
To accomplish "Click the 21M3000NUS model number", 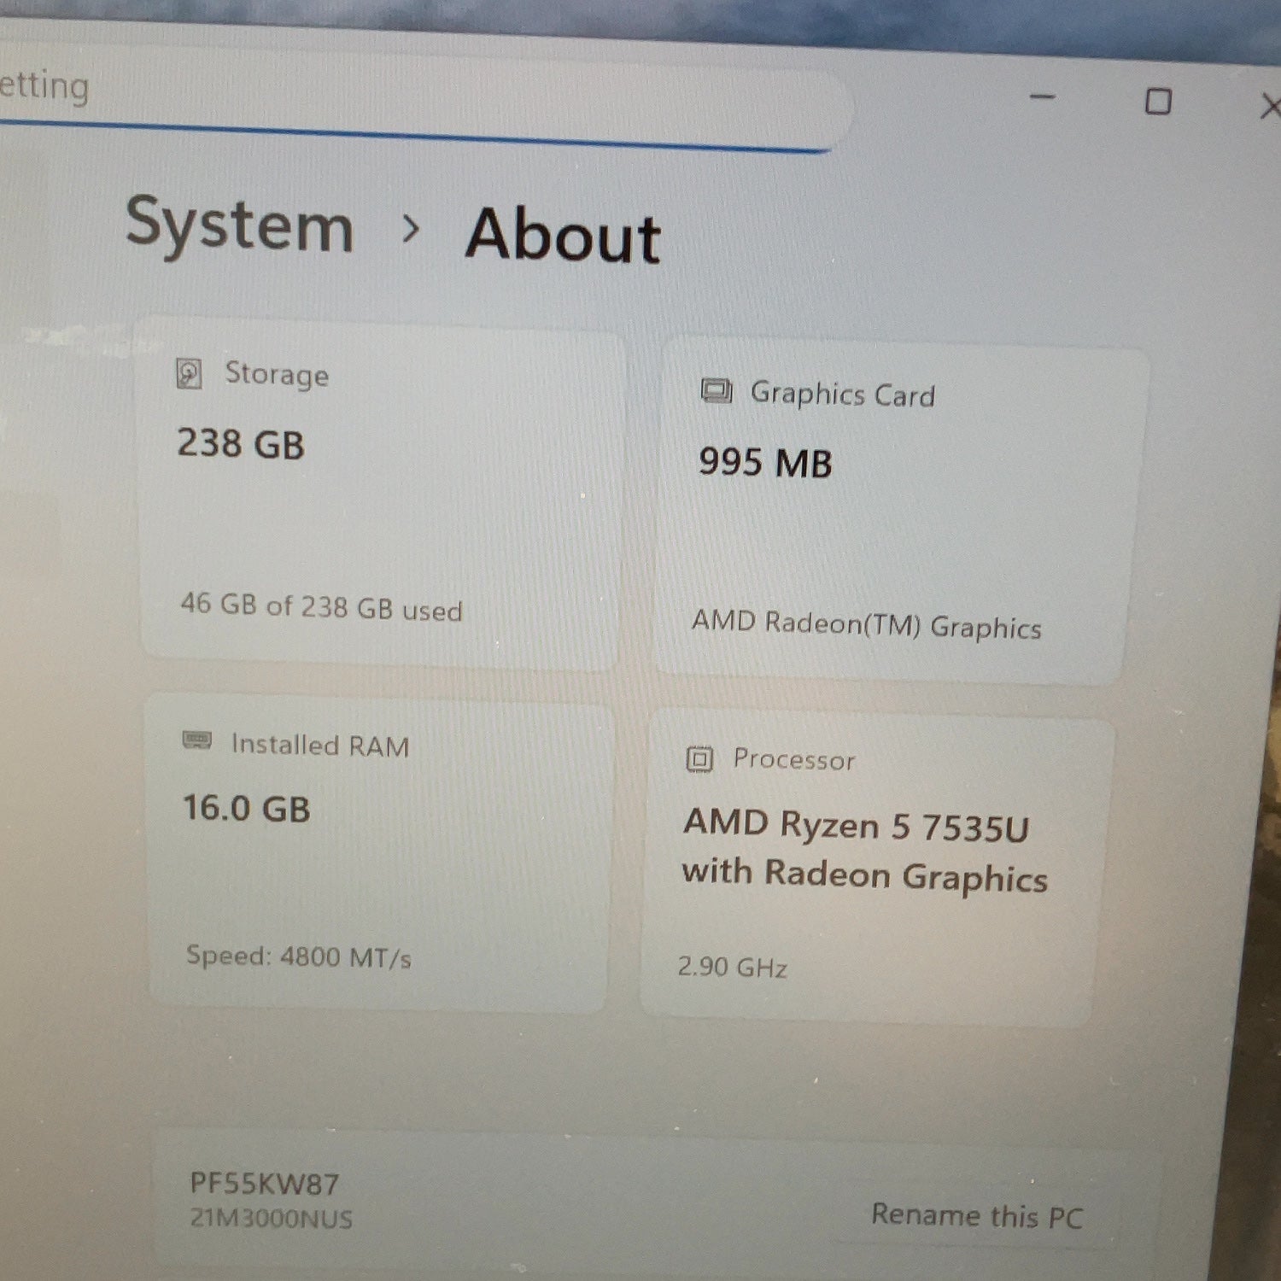I will pos(271,1218).
